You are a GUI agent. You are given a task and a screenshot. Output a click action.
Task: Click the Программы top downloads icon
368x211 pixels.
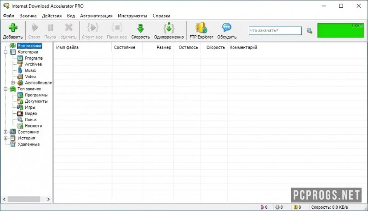pyautogui.click(x=20, y=95)
